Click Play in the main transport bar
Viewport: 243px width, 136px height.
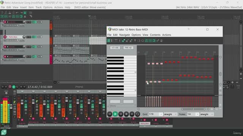click(x=14, y=87)
